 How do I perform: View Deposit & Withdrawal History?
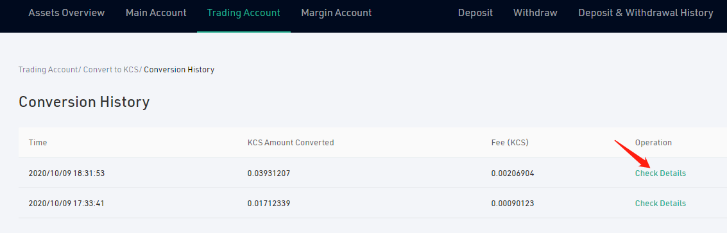coord(646,13)
